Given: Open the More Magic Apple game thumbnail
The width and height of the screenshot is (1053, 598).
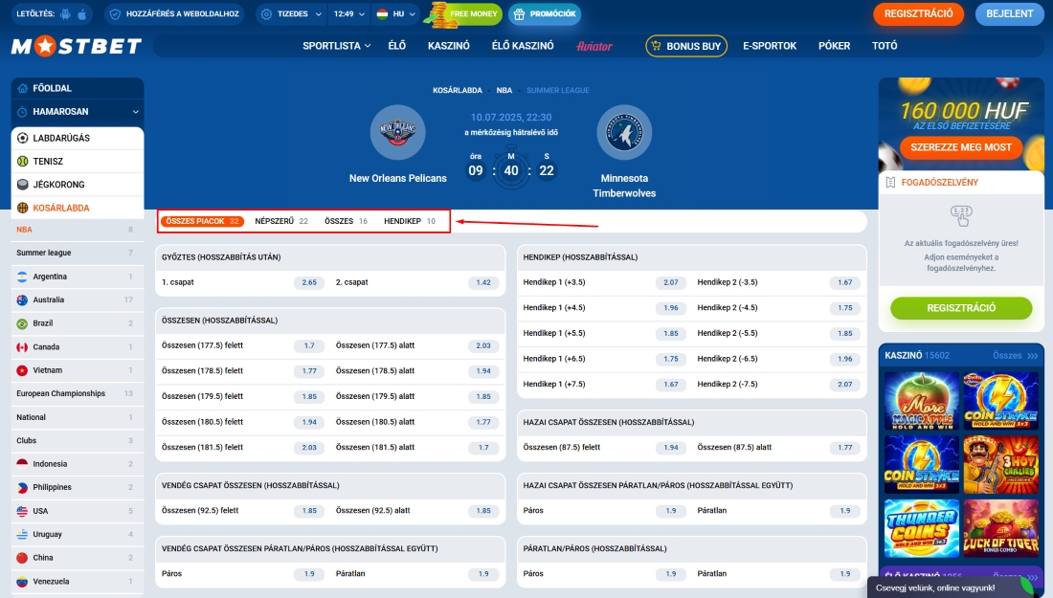Looking at the screenshot, I should [x=921, y=401].
